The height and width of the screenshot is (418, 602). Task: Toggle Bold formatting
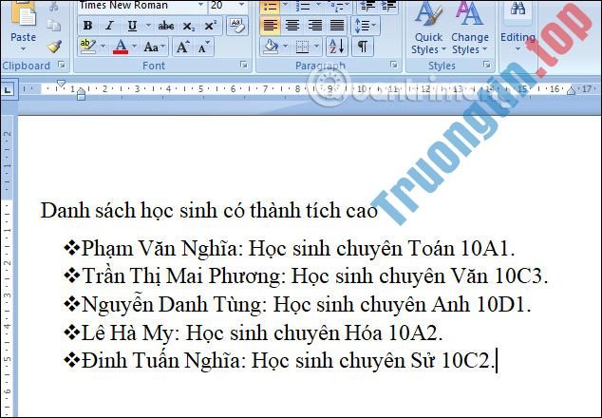pos(87,26)
